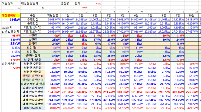Select the blue 254kW estimate cell
This screenshot has height=112, width=201.
(11, 19)
